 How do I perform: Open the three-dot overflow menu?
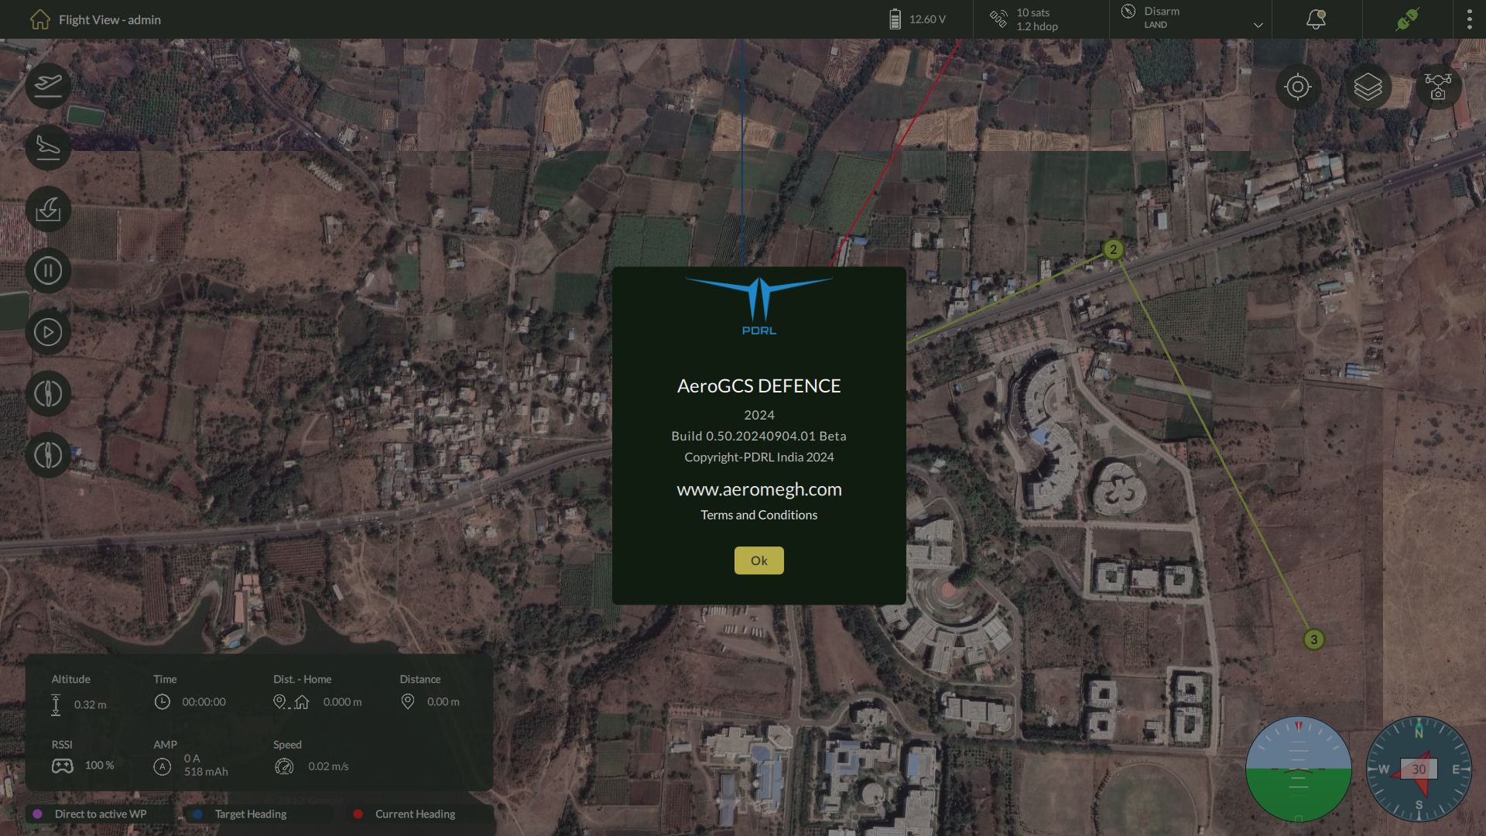tap(1469, 19)
